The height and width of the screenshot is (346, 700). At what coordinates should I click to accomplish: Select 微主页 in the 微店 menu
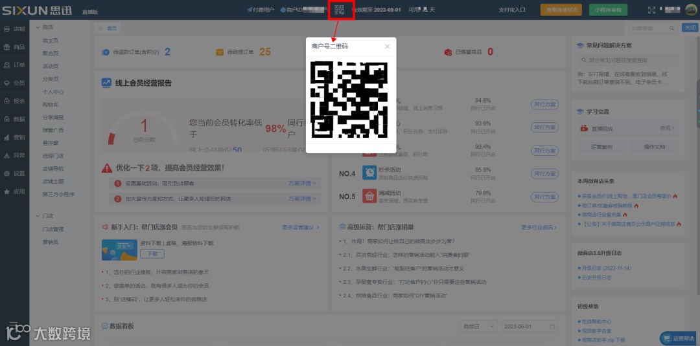[51, 41]
